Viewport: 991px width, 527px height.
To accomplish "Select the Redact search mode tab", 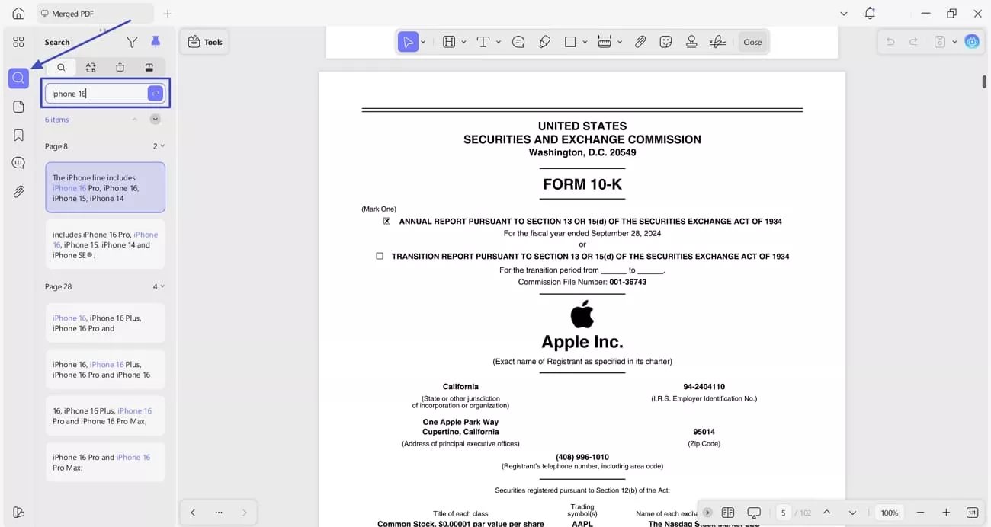I will 149,67.
